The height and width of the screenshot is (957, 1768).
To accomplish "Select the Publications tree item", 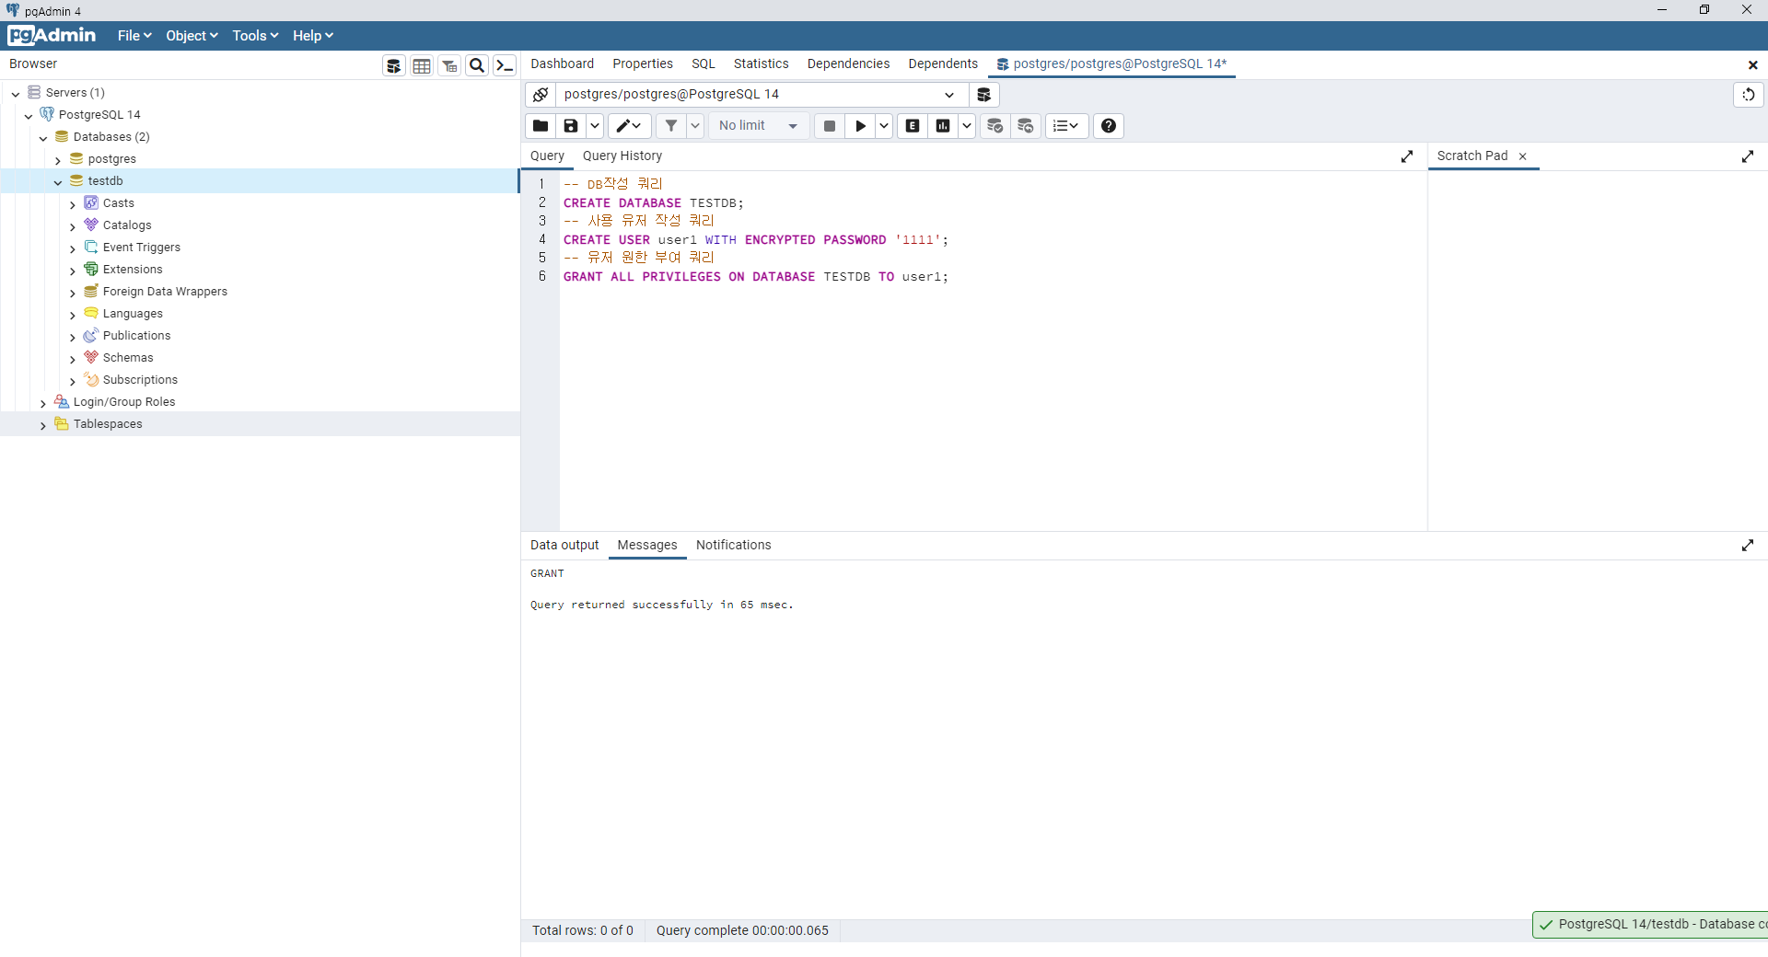I will click(136, 336).
